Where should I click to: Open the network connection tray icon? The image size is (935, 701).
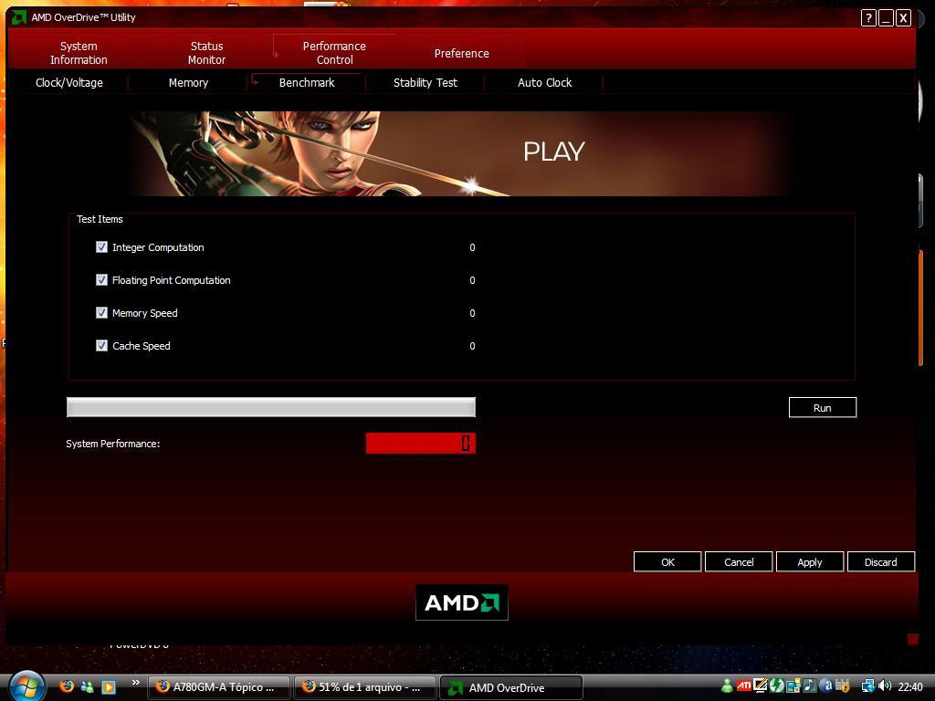coord(869,686)
